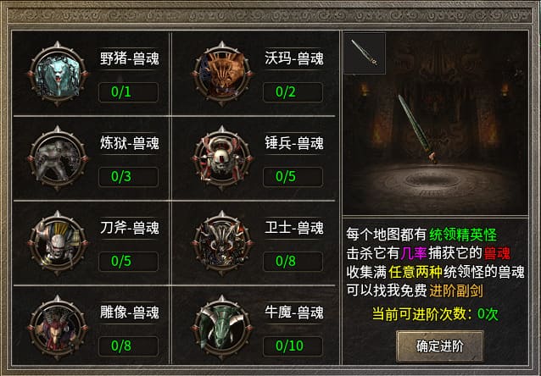Click the 雕像 statue soul icon
This screenshot has width=541, height=376.
coord(58,328)
